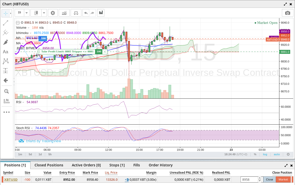Screen dimensions: 295x185
Task: Open the Stops [1] tab
Action: 117,165
